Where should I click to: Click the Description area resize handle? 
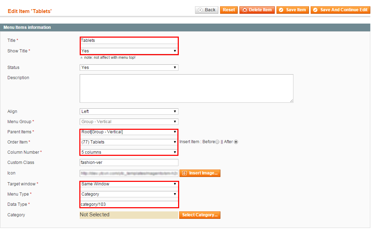pos(292,101)
